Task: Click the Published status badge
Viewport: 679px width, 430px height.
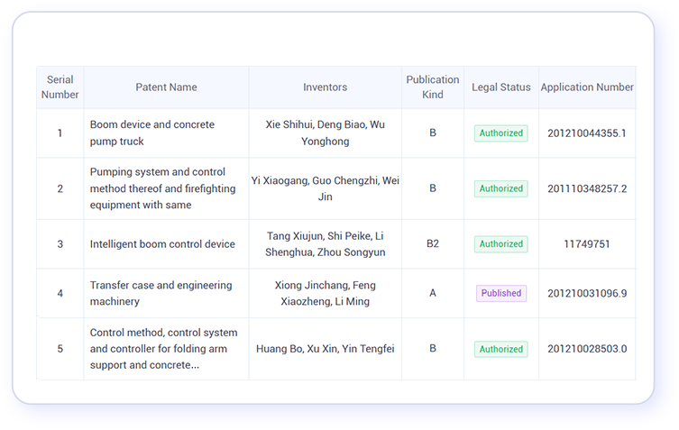Action: click(501, 293)
